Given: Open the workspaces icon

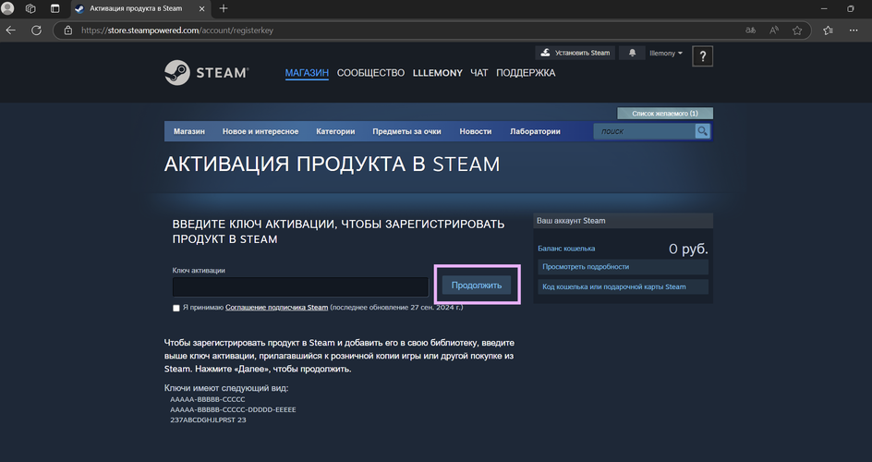Looking at the screenshot, I should [30, 8].
